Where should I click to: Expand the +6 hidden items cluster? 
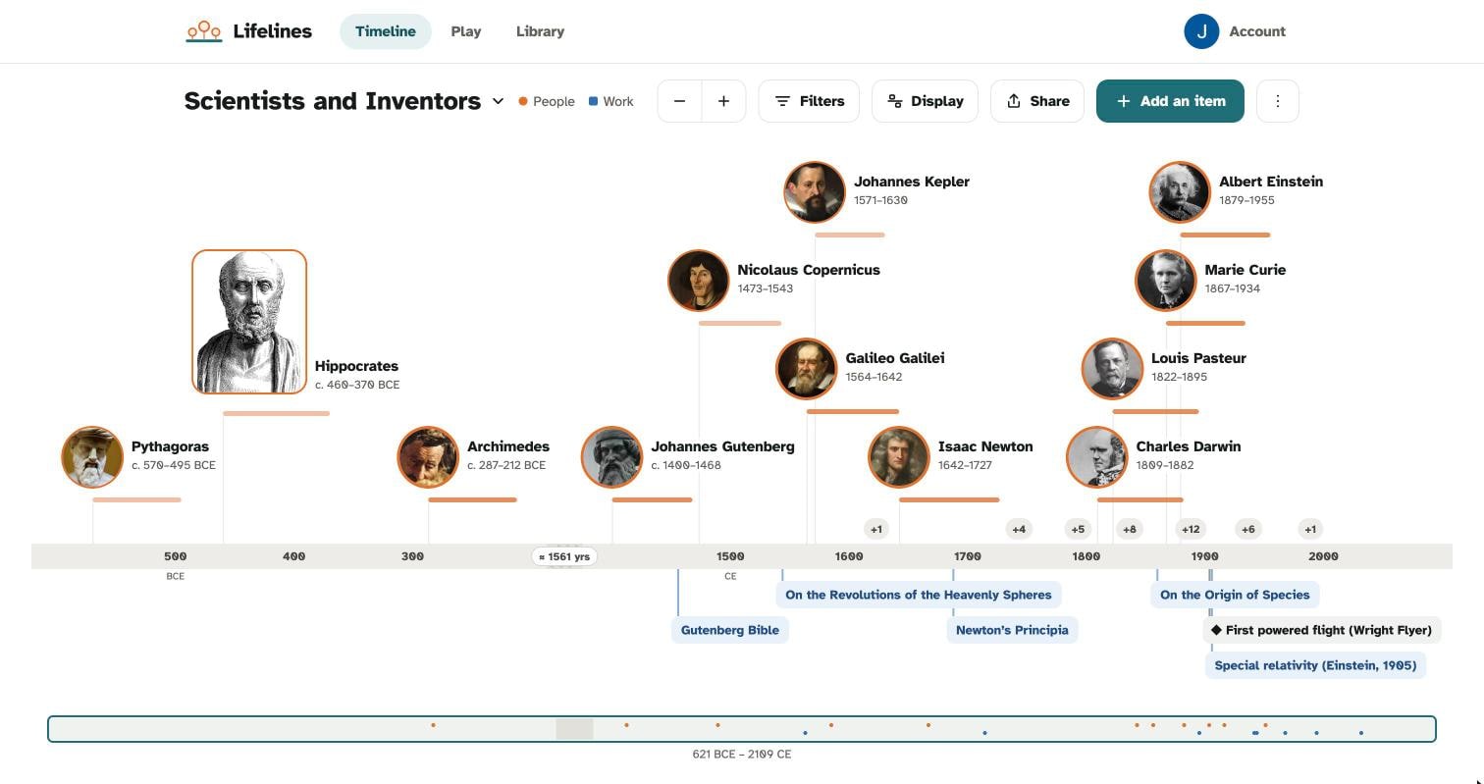(1247, 530)
